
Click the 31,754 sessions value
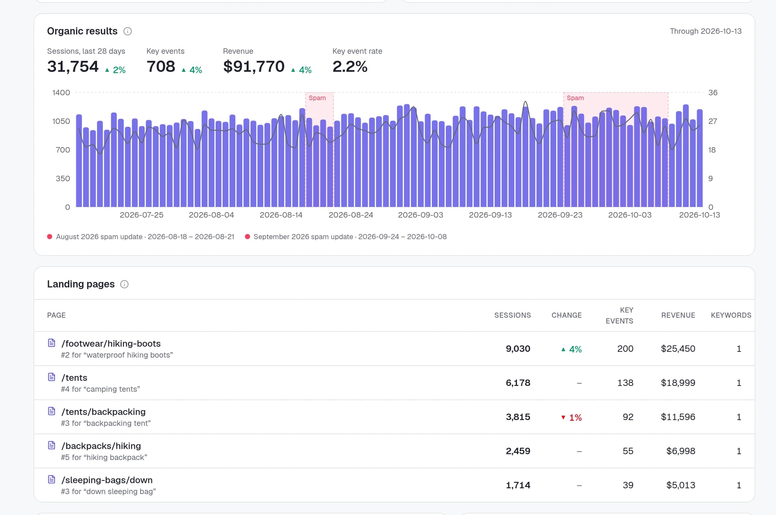pos(73,67)
